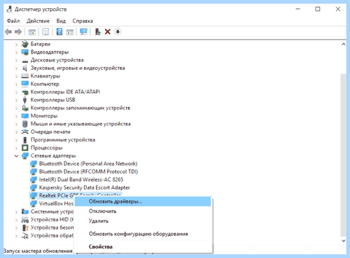Click the Устройства безопасности key icon

(25, 228)
